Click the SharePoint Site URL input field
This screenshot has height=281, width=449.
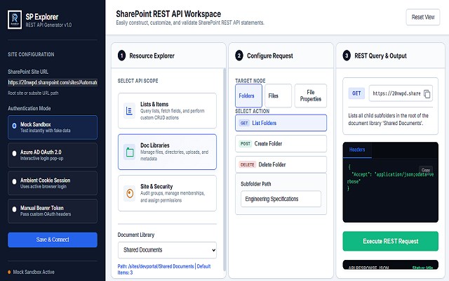click(x=53, y=83)
